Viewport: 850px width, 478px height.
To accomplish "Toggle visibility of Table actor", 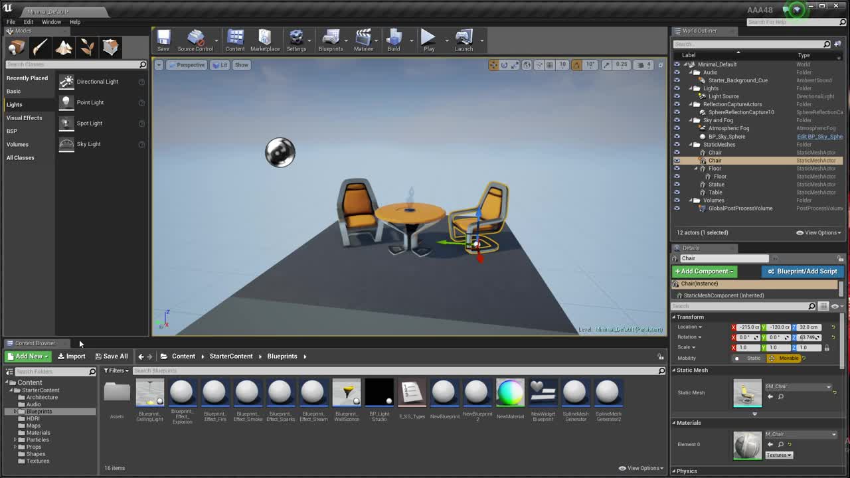I will click(x=677, y=193).
